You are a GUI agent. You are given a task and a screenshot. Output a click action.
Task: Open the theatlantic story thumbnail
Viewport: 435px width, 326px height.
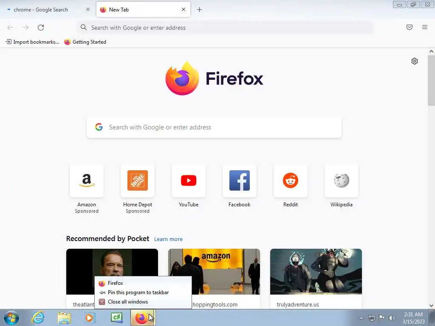tap(112, 263)
